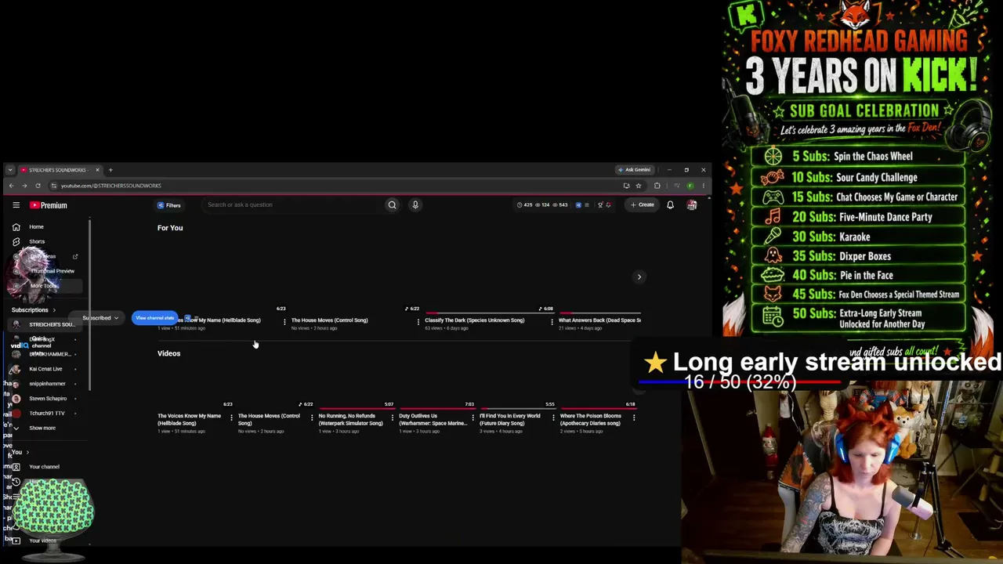Close the STREICHER'S SOUNDWORKS tab

point(97,170)
